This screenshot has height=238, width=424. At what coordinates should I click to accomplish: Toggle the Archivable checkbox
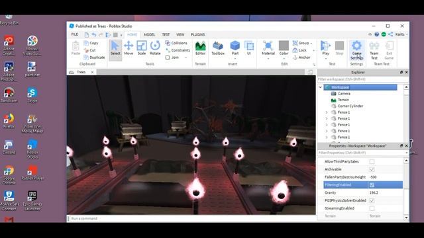point(372,169)
